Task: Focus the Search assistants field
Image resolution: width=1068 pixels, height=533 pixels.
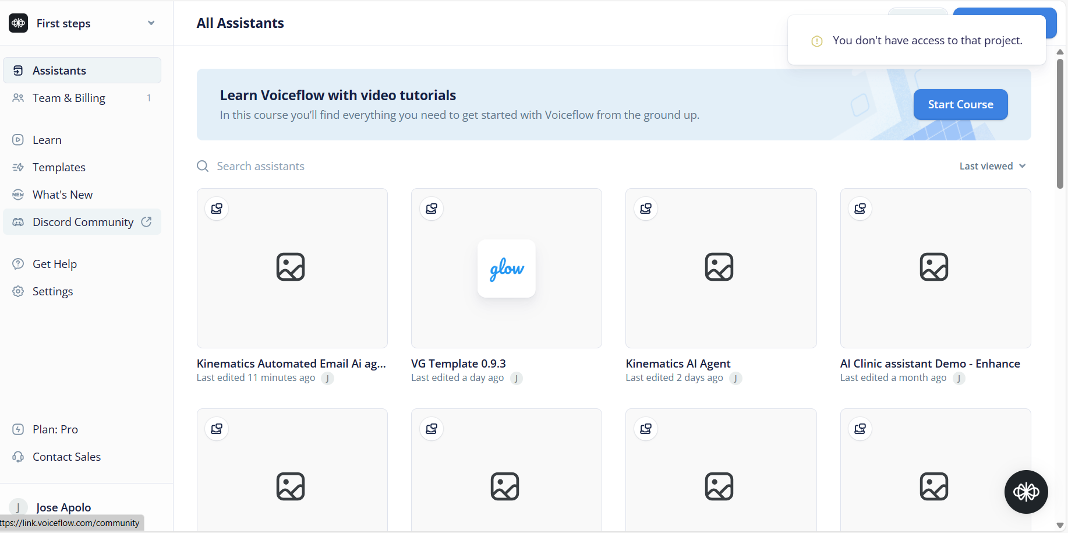Action: [260, 166]
